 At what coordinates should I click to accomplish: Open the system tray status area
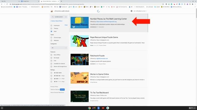pos(192,108)
